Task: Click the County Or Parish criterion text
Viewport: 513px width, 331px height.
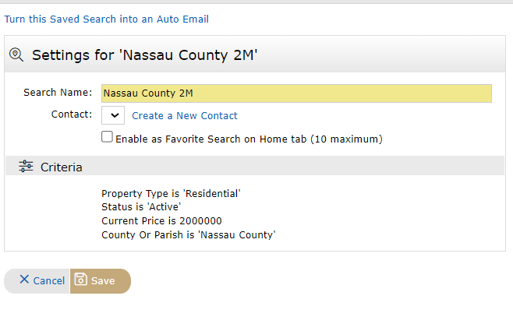Action: [189, 235]
